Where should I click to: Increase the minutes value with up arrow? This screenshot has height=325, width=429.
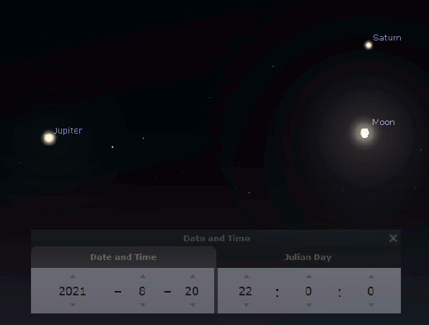click(x=309, y=277)
